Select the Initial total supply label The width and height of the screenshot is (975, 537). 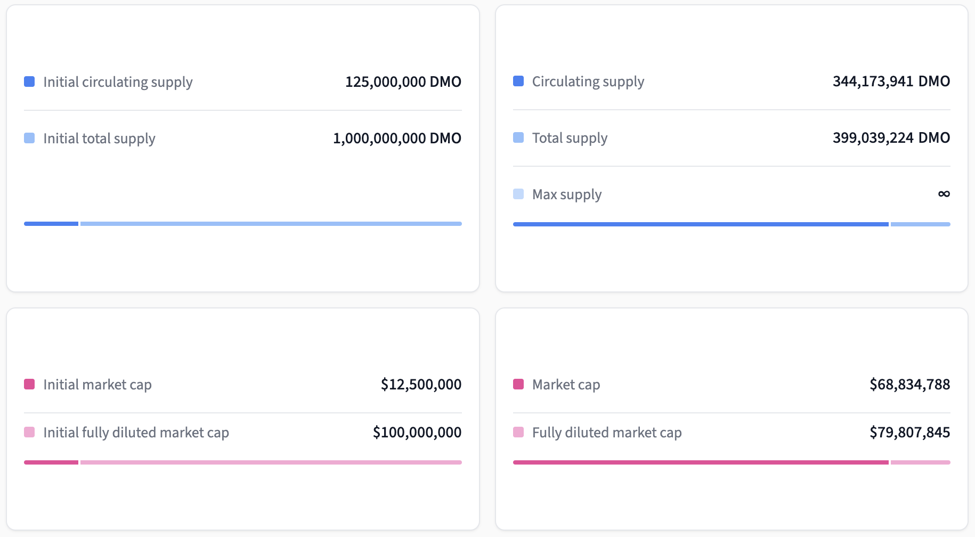coord(99,138)
